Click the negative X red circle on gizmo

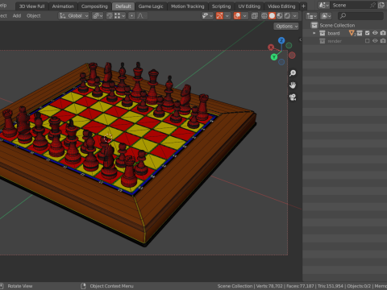pos(292,56)
